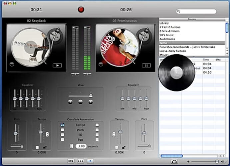
Task: Snap crossfader right with Mixer right arrow button
Action: tap(91, 102)
